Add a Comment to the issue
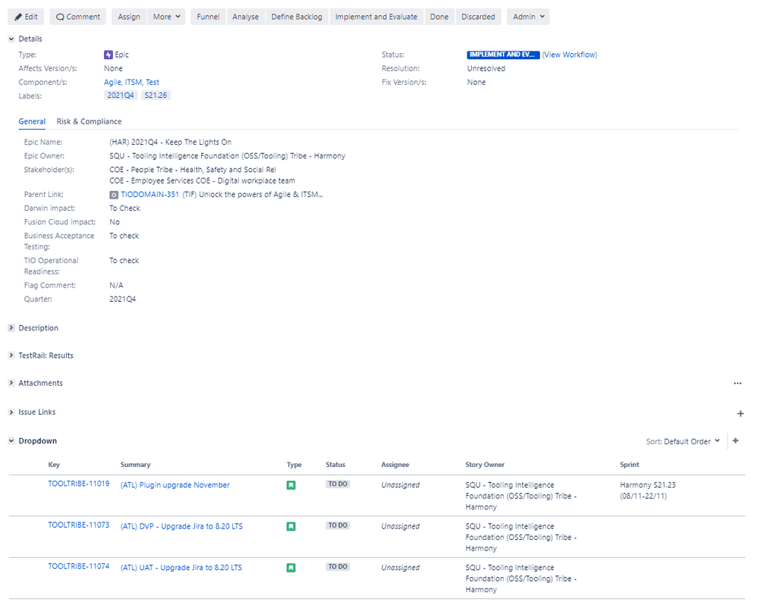 click(77, 17)
